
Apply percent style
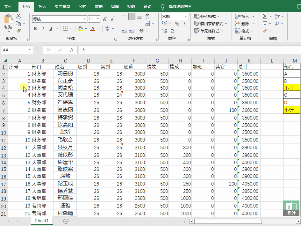tap(177, 24)
